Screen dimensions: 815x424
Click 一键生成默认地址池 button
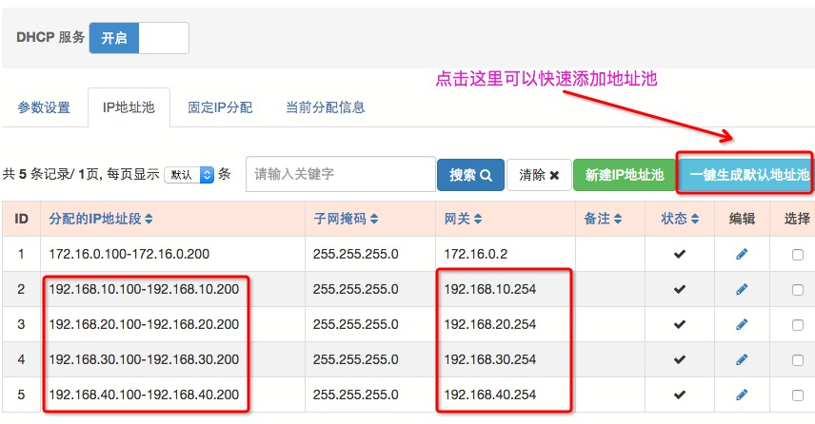(x=748, y=175)
